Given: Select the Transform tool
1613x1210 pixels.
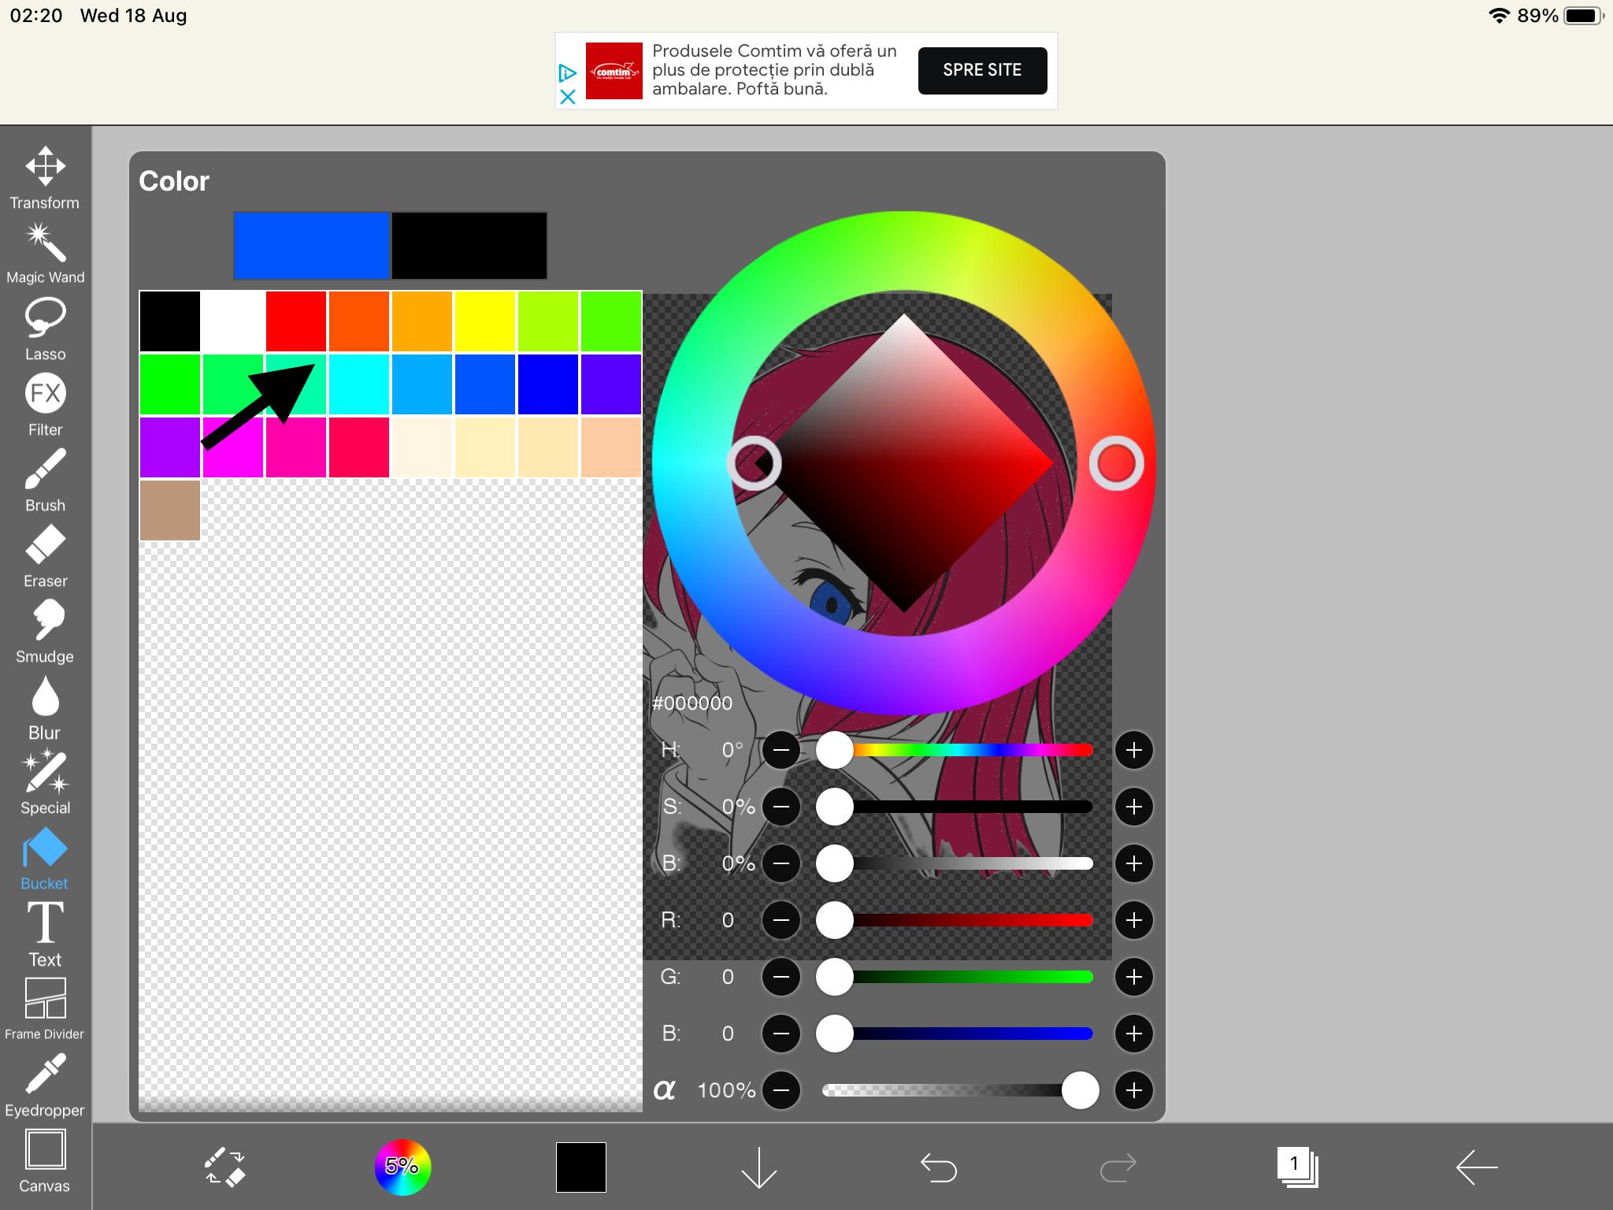Looking at the screenshot, I should (x=45, y=178).
